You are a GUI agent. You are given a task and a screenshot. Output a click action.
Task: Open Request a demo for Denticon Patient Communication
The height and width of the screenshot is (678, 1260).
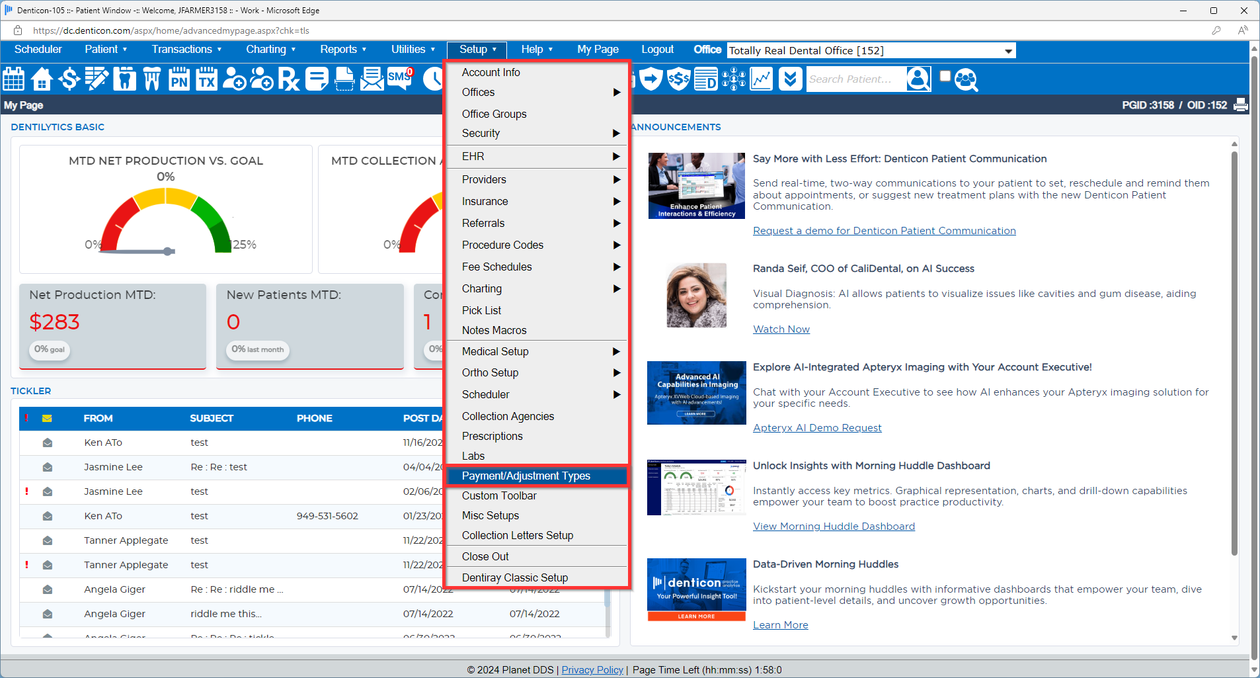click(x=884, y=231)
